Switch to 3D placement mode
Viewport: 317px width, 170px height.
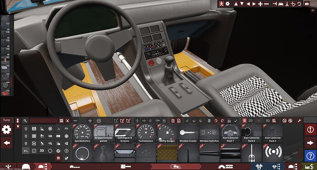267,121
